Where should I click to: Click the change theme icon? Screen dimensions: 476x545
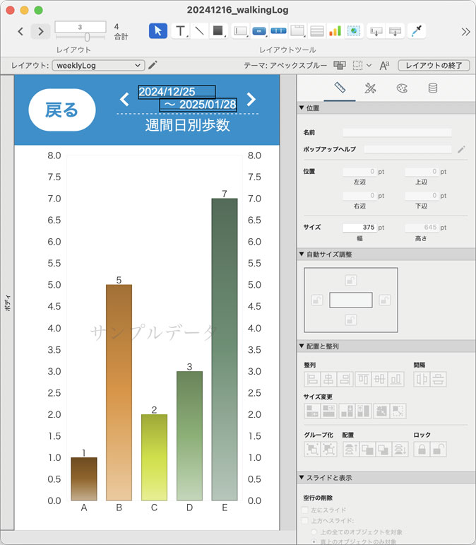pyautogui.click(x=340, y=65)
